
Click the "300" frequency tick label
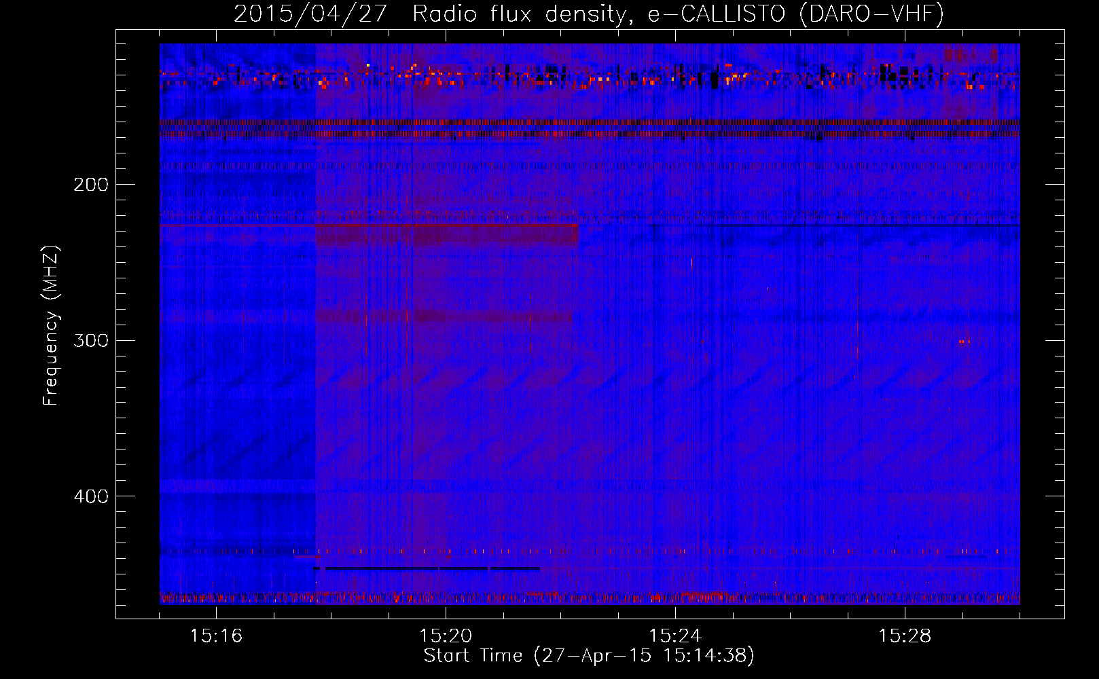click(91, 340)
